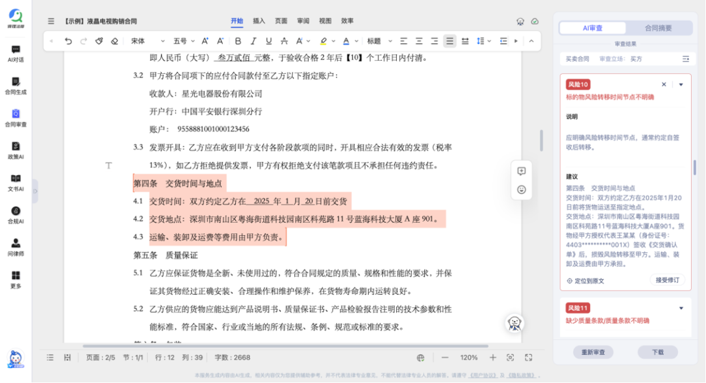Screen dimensions: 706x383
Task: Open the 政策AI feature
Action: (x=16, y=150)
